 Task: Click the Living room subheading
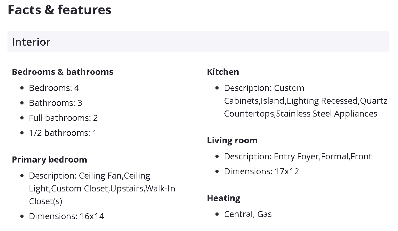coord(232,140)
